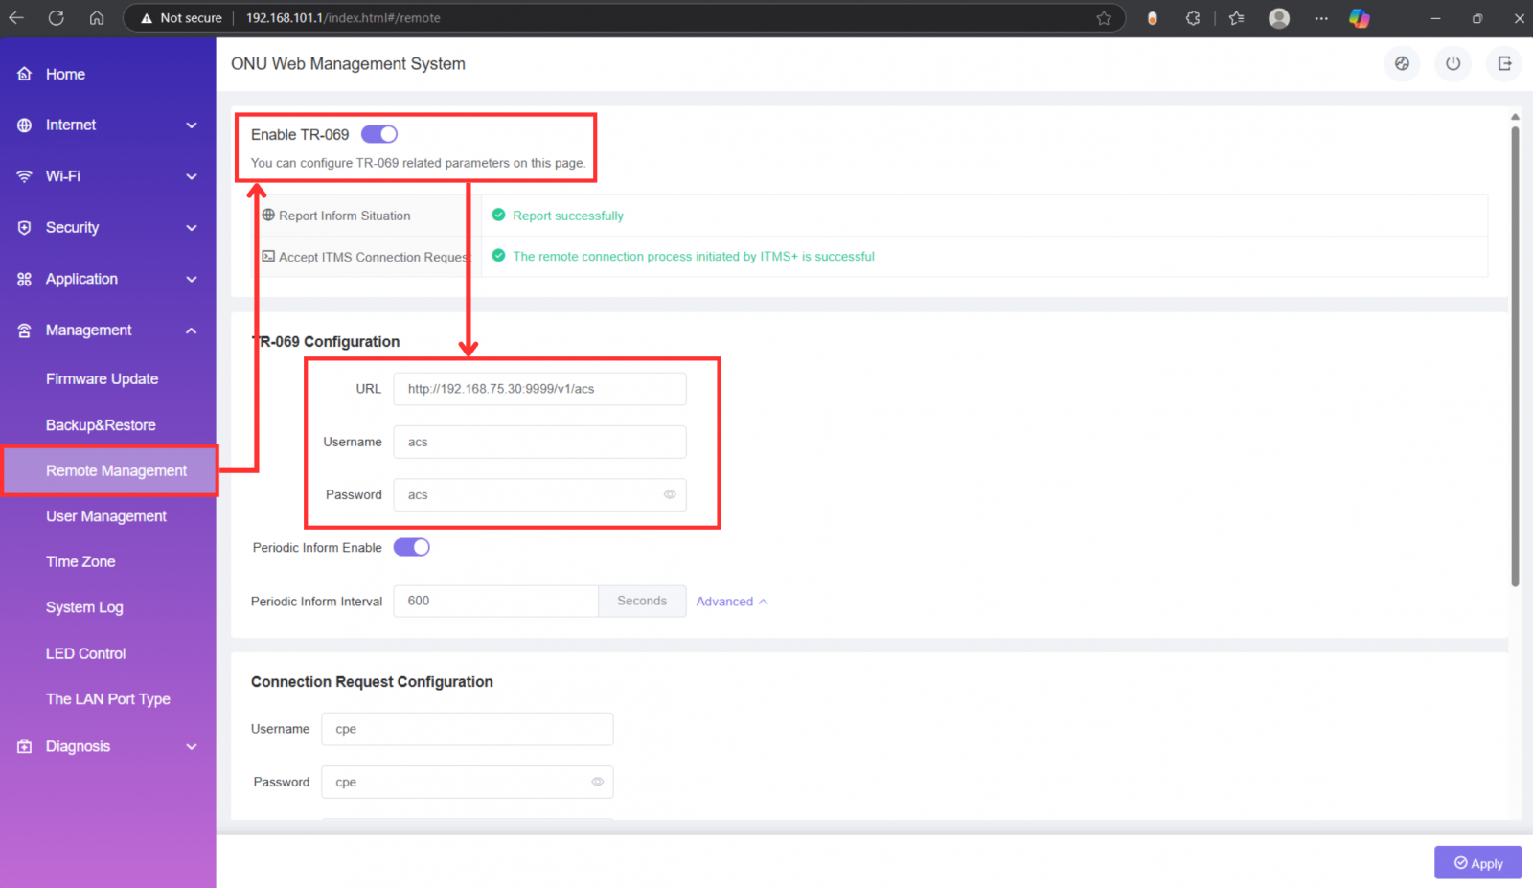Click the dashboard icon in page header
This screenshot has height=888, width=1533.
(1402, 63)
